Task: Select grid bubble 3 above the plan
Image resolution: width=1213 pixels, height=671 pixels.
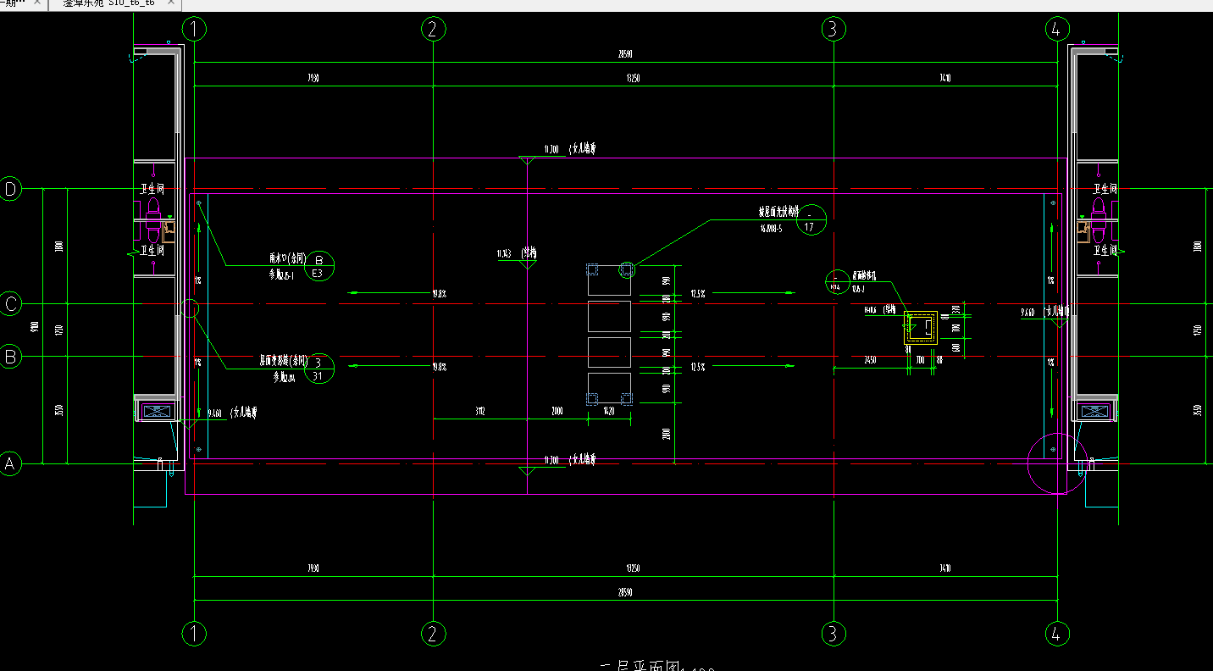Action: click(x=834, y=30)
